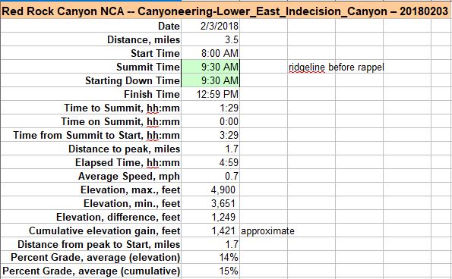Click the green Summit Time value cell
Image resolution: width=452 pixels, height=279 pixels.
210,67
